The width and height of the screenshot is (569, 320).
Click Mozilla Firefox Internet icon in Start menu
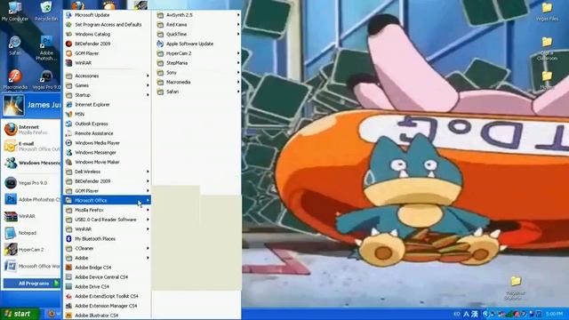click(x=11, y=130)
